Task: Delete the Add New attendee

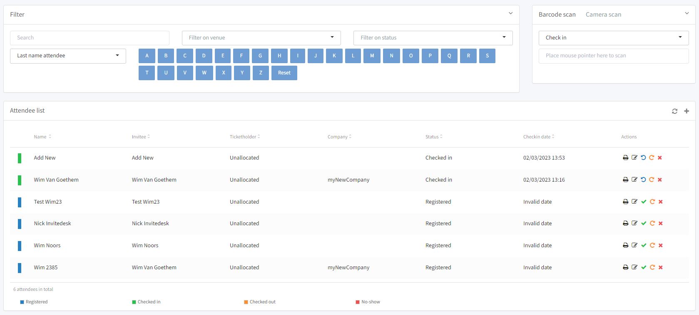Action: click(660, 158)
